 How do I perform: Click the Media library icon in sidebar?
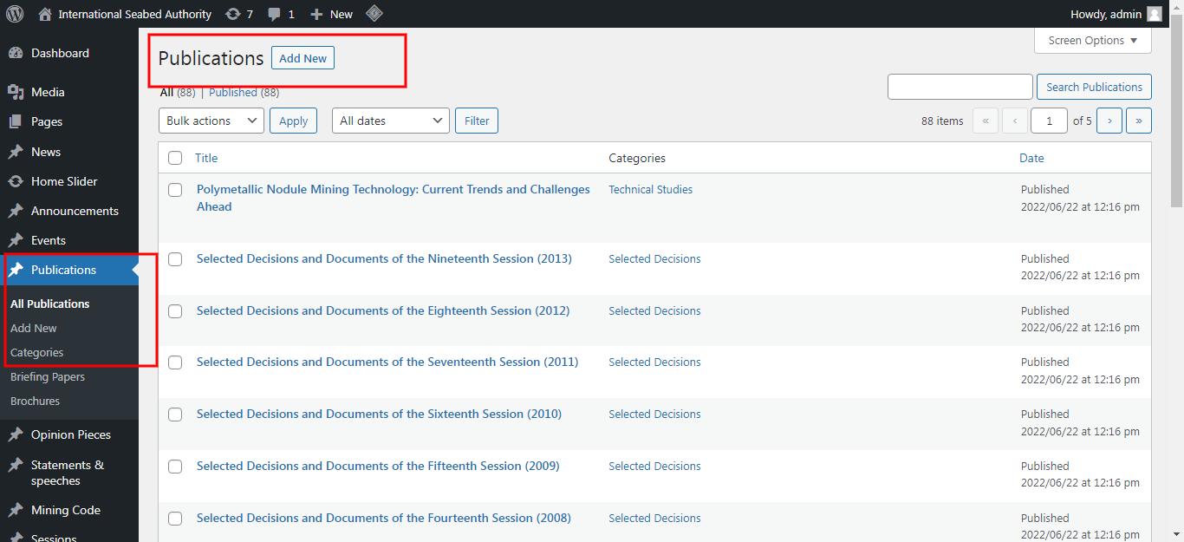16,92
